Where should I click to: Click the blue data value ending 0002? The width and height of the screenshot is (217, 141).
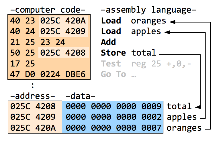[114, 117]
